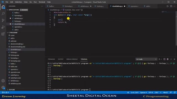177x99 pixels.
Task: Open the Accounts menu icon
Action: tap(3, 81)
